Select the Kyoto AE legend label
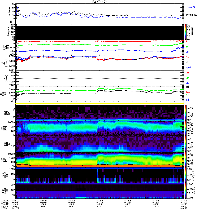Viewport: 199px width, 212px height. point(191,7)
